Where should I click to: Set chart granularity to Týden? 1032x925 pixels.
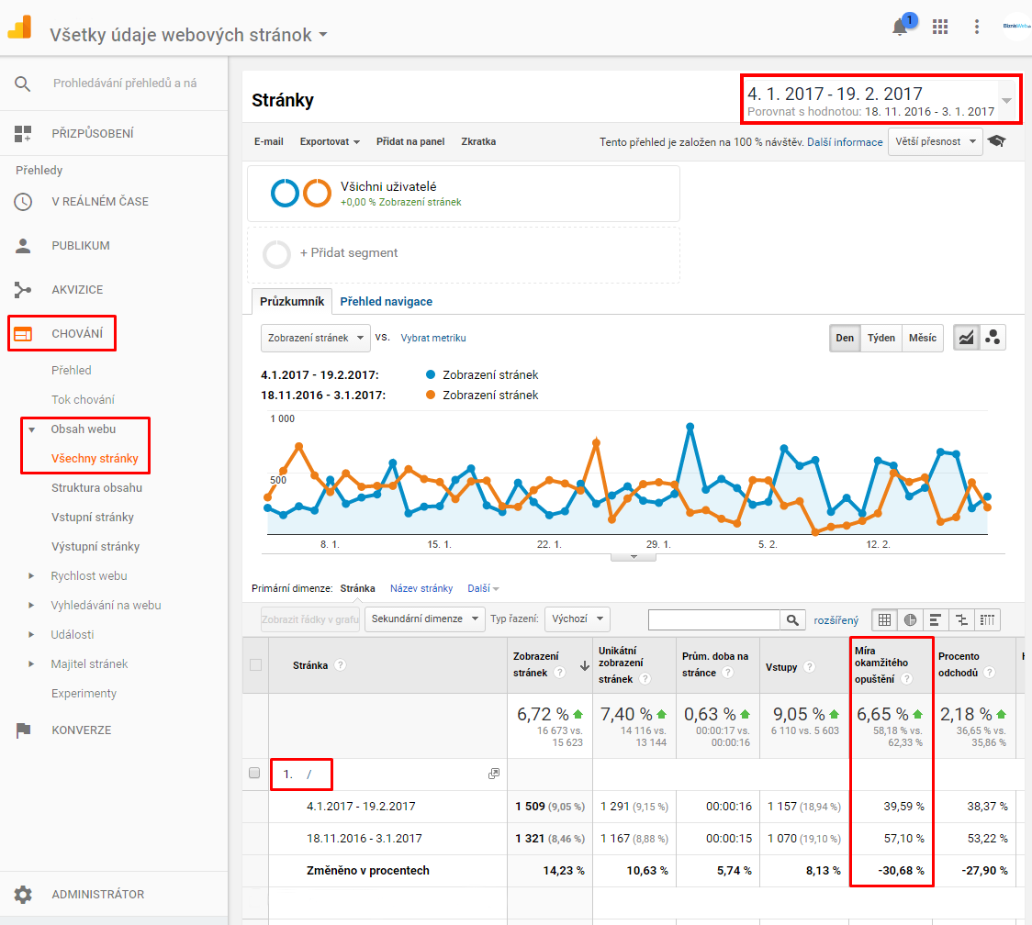[x=881, y=339]
